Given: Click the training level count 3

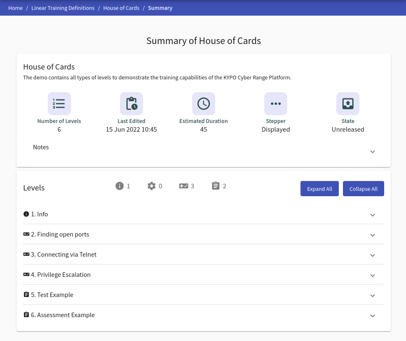Looking at the screenshot, I should 192,186.
